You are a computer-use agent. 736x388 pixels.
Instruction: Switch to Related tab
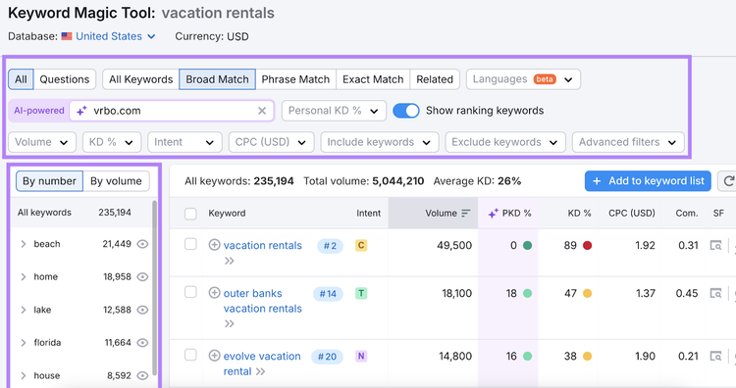tap(435, 79)
